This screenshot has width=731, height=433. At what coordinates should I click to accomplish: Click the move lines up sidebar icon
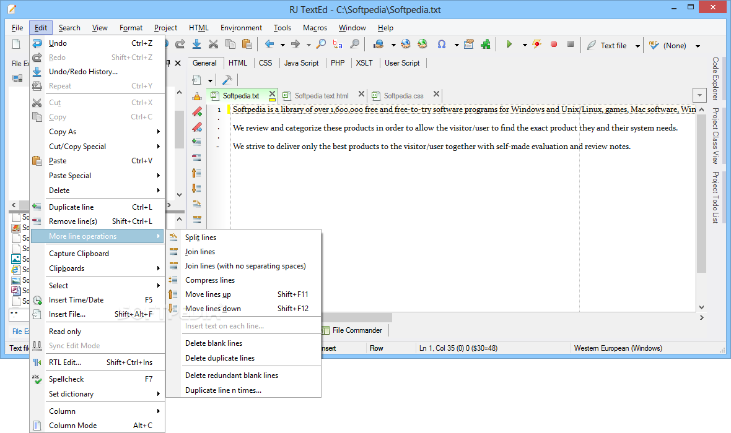click(197, 173)
